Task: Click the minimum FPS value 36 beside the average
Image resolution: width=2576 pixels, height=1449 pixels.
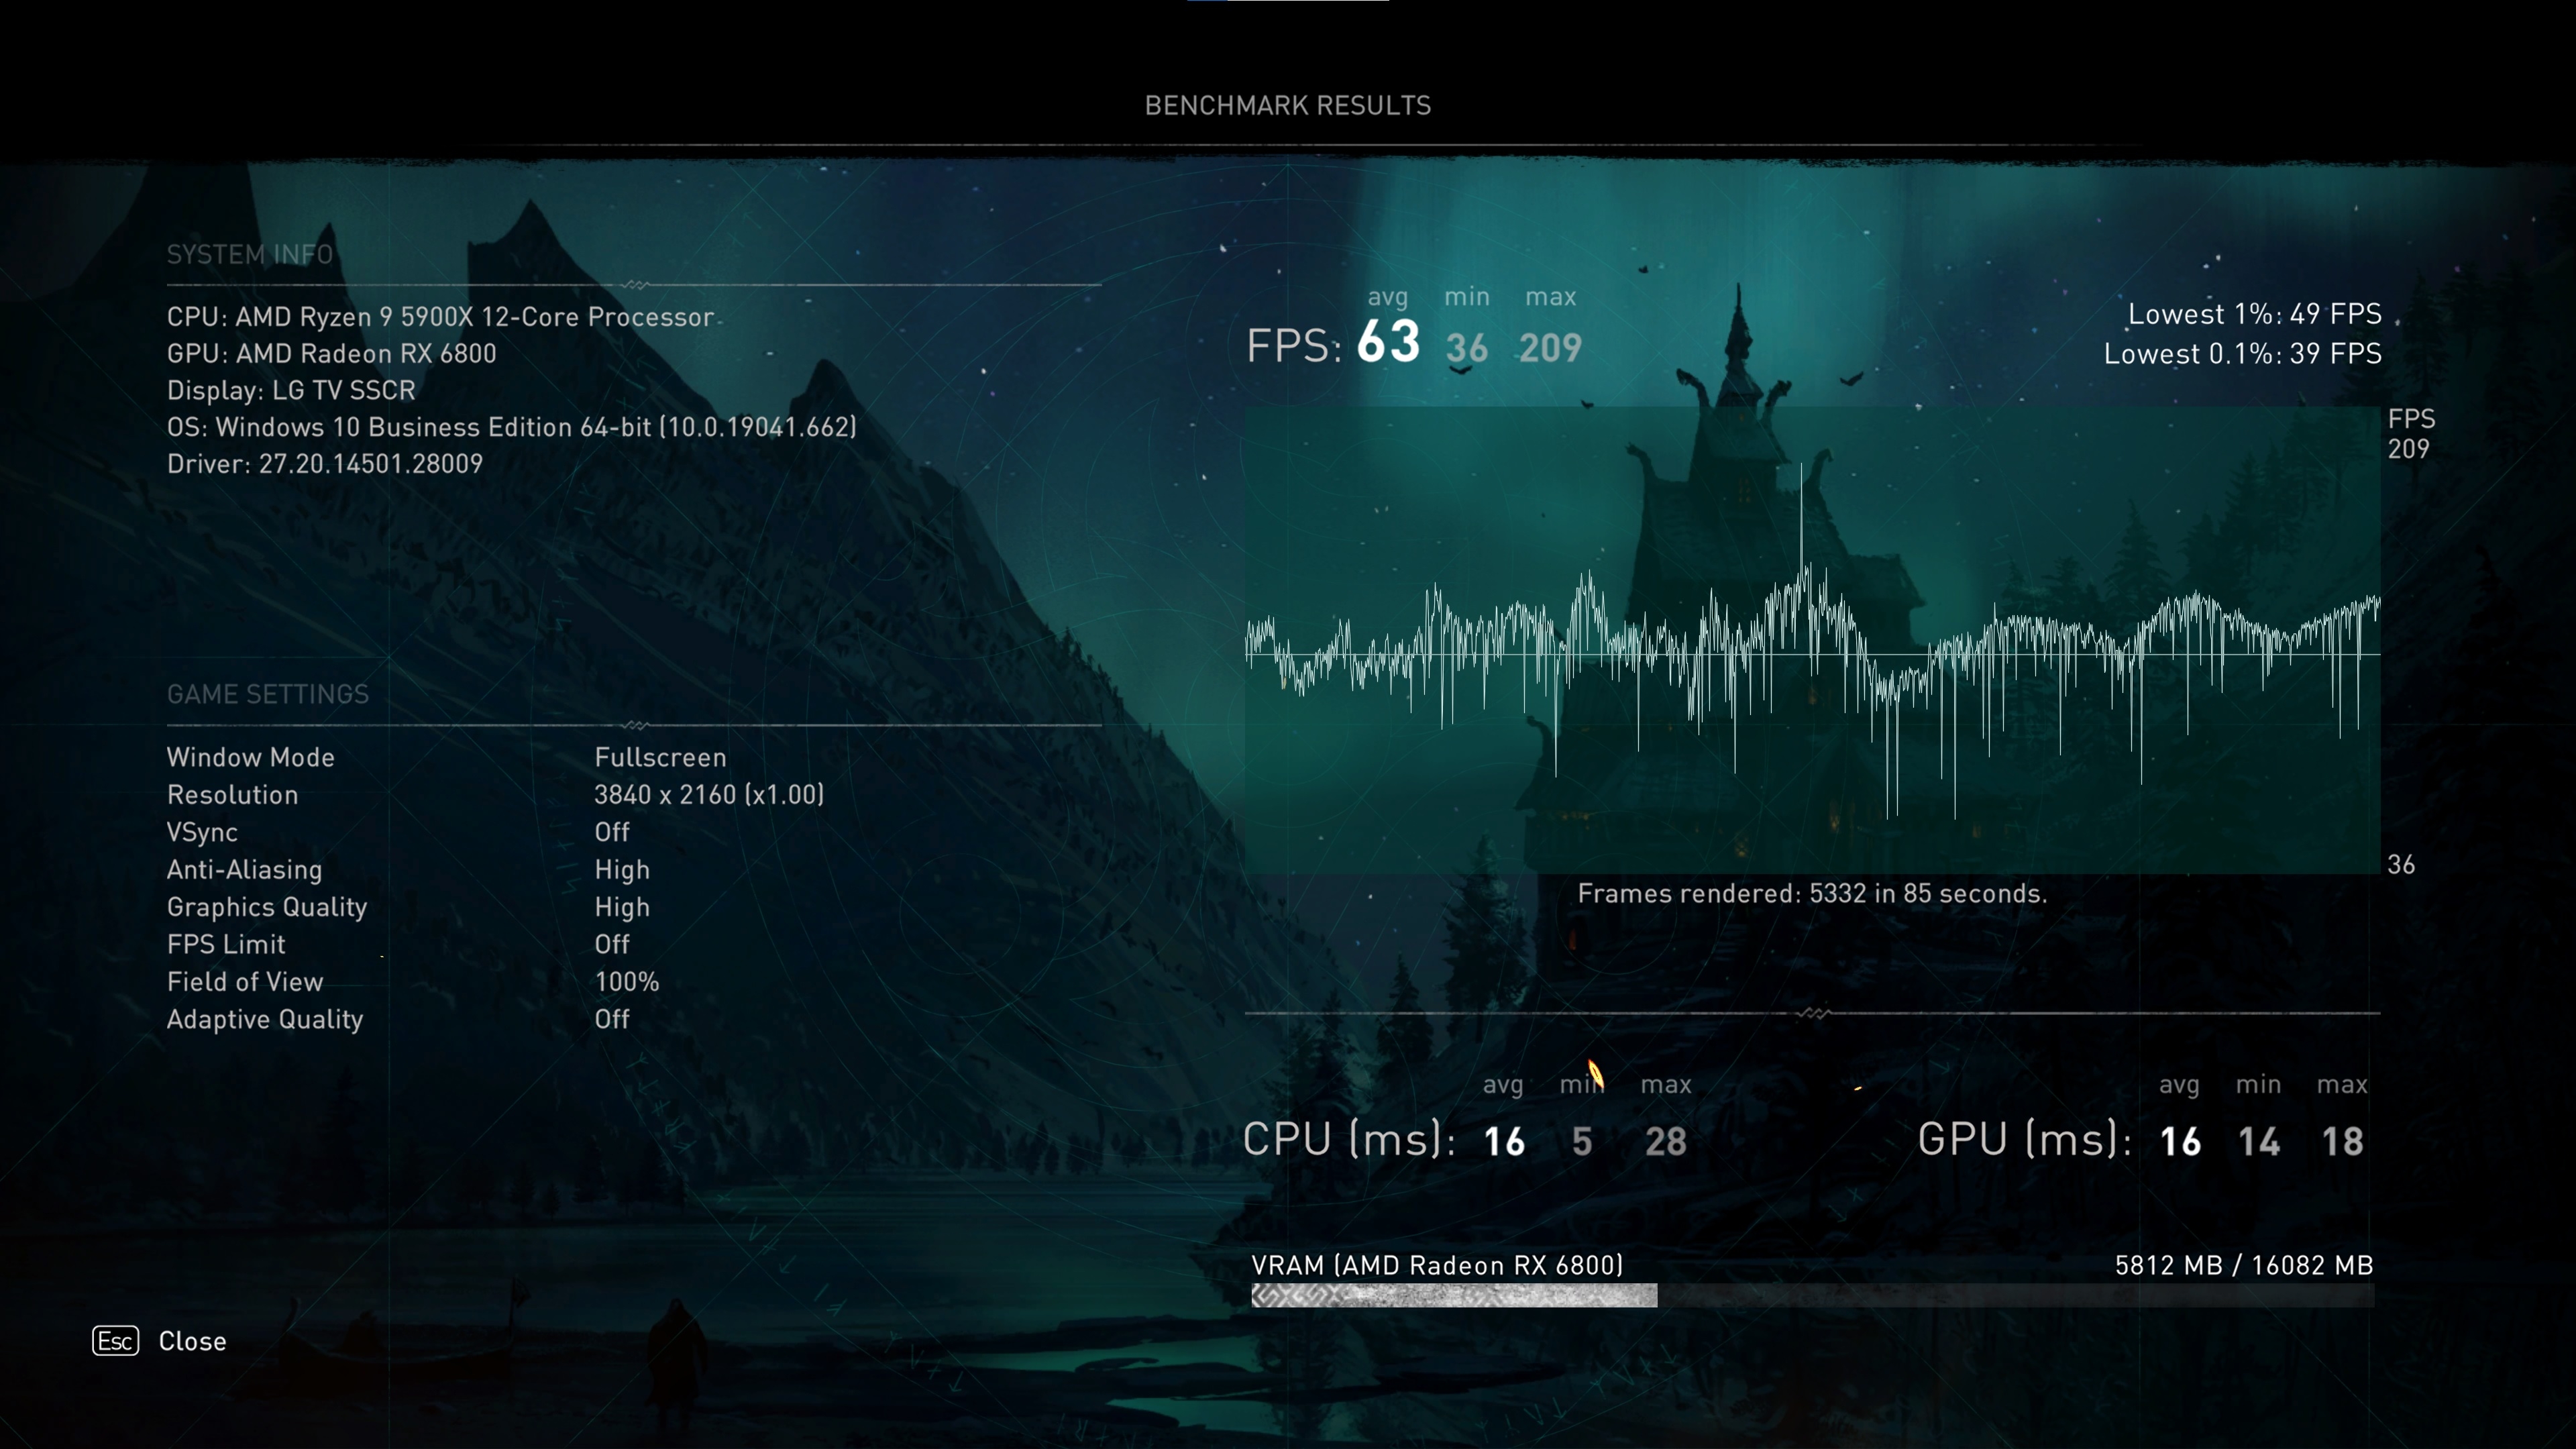Action: tap(1467, 348)
